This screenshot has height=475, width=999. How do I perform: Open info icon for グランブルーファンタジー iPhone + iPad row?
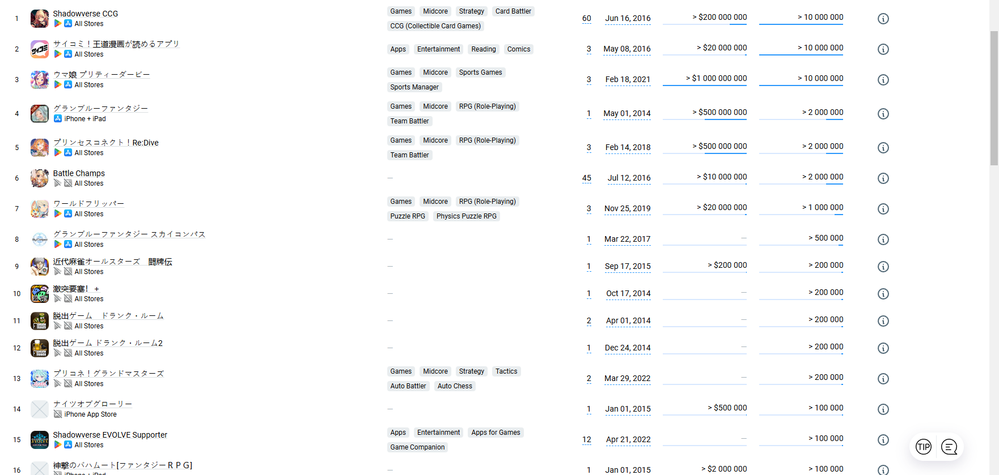[883, 114]
